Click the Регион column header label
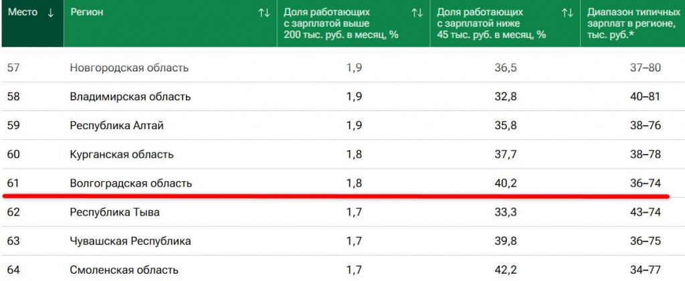Viewport: 685px width, 281px height. pyautogui.click(x=86, y=13)
